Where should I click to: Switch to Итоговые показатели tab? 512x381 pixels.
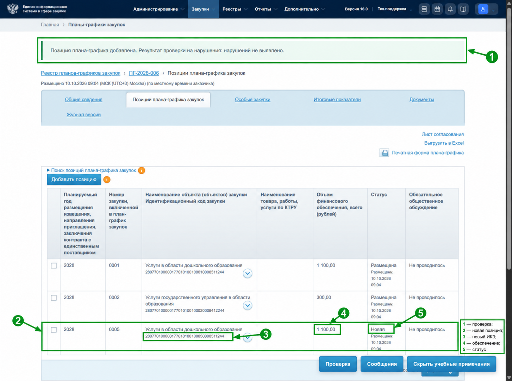pyautogui.click(x=337, y=100)
